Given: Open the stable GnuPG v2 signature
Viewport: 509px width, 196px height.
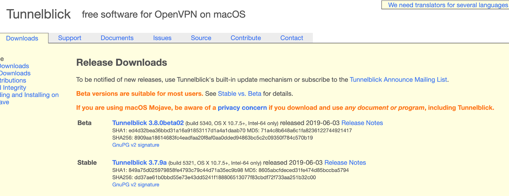Looking at the screenshot, I should coord(136,185).
